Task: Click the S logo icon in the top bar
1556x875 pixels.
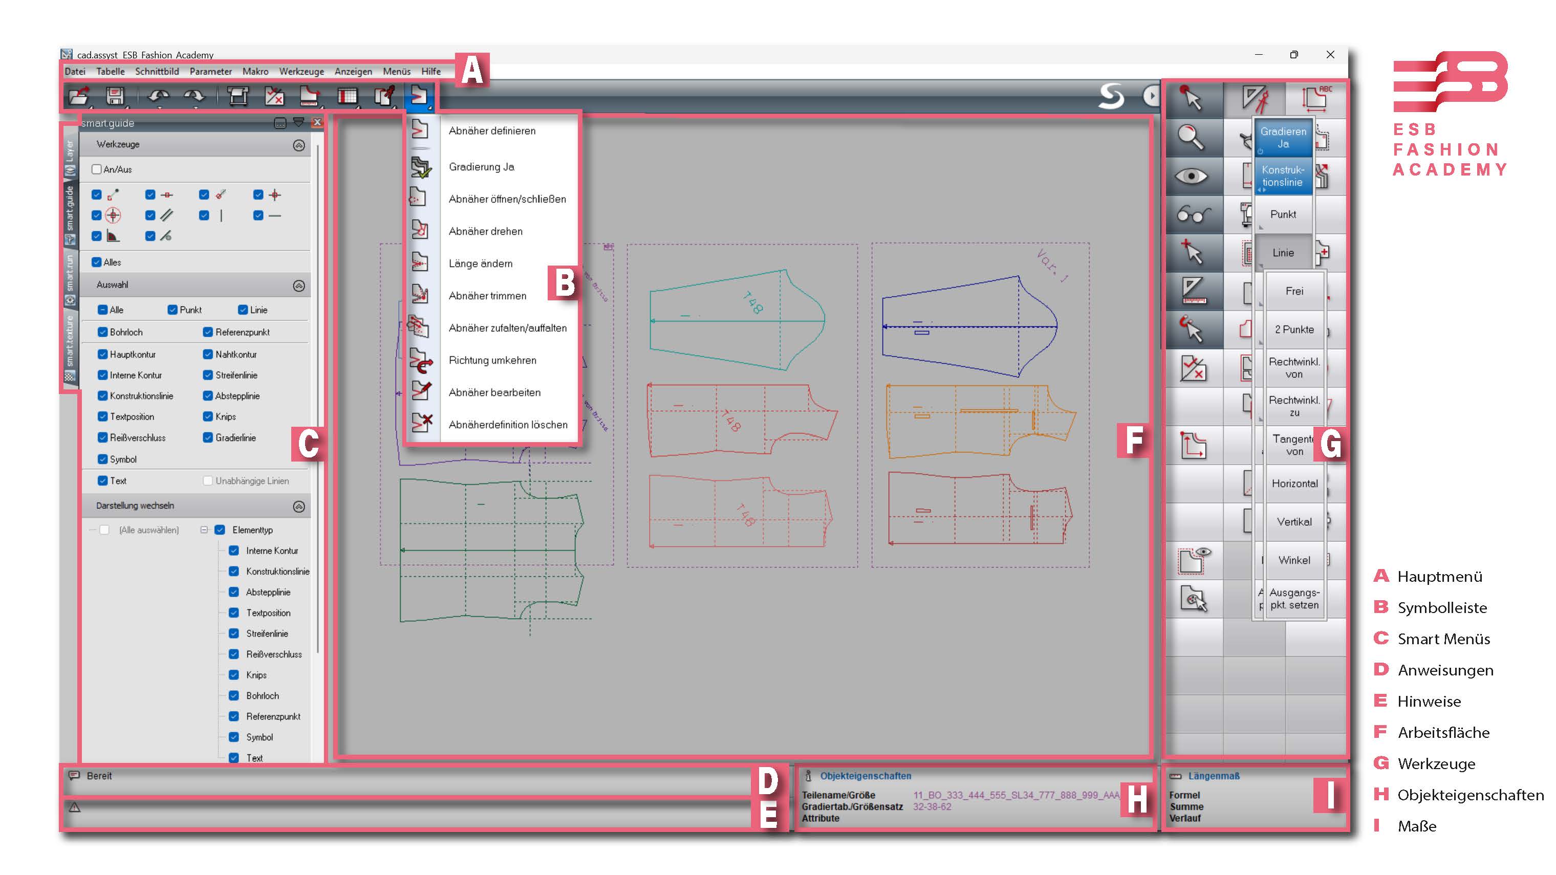Action: tap(1111, 96)
